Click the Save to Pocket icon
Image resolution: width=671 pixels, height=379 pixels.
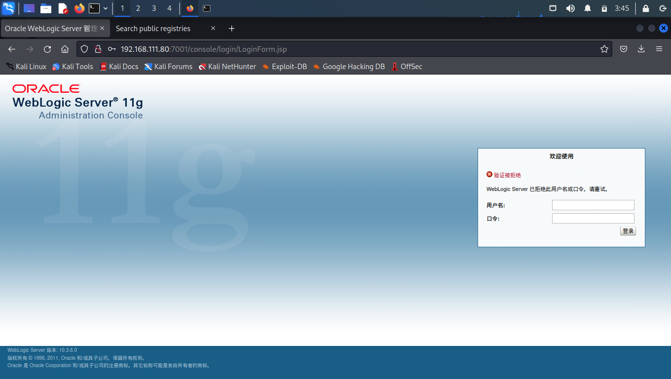tap(624, 49)
